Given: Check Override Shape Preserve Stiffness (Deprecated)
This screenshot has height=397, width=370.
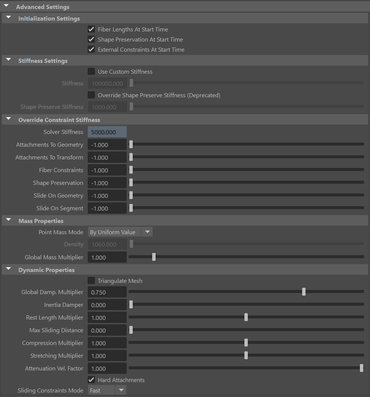Looking at the screenshot, I should 91,95.
